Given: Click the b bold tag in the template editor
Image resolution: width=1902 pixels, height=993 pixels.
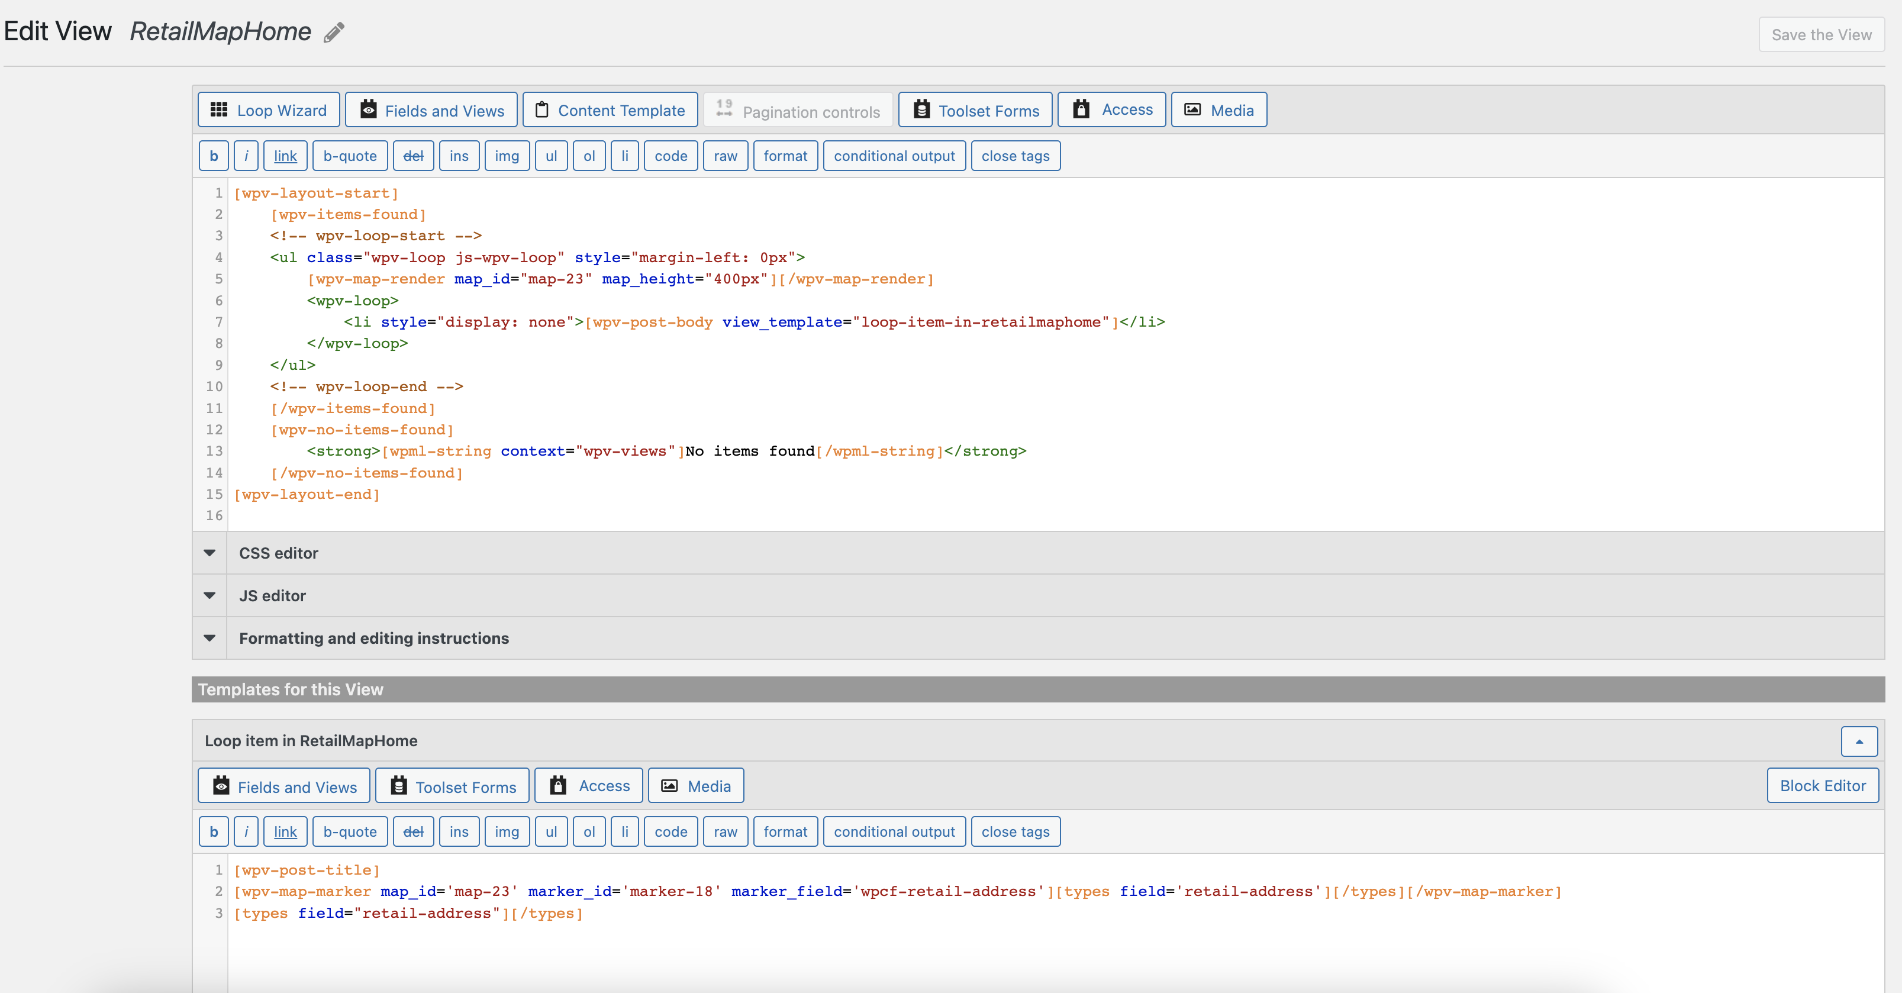Looking at the screenshot, I should [x=214, y=832].
